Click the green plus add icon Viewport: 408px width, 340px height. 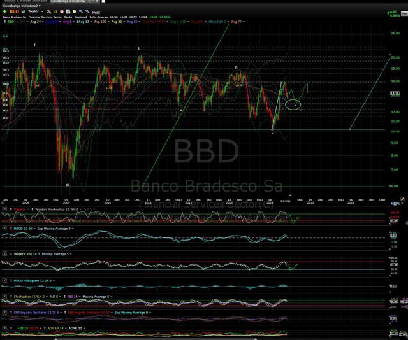pos(4,11)
